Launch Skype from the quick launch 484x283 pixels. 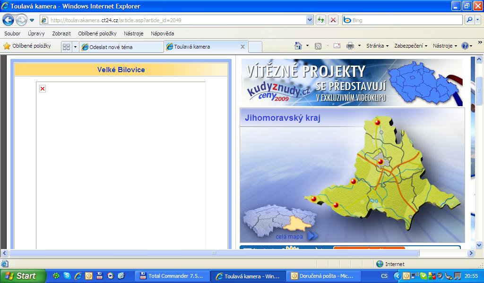click(67, 275)
